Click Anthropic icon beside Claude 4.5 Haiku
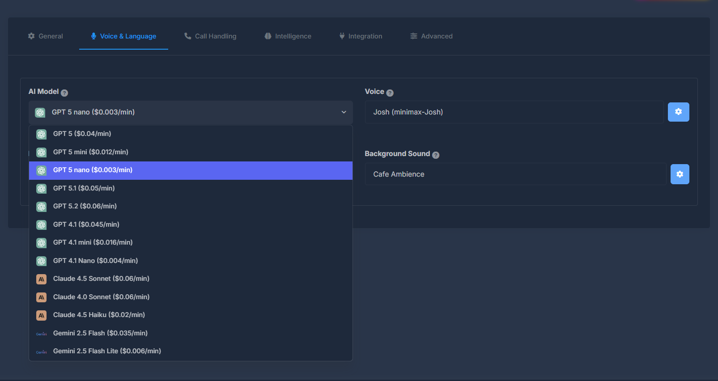Screen dimensions: 718x381 pos(42,315)
